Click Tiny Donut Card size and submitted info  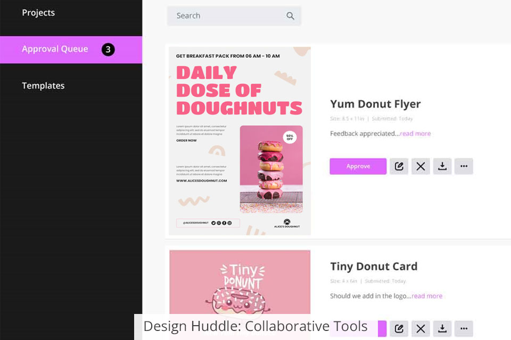click(x=368, y=281)
